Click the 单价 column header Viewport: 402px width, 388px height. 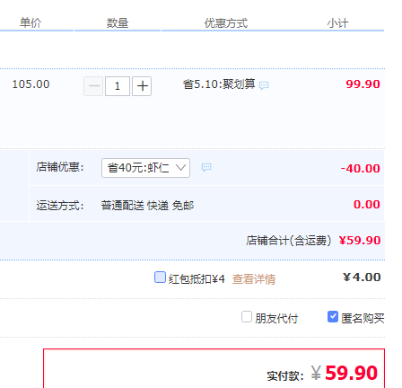[x=31, y=22]
